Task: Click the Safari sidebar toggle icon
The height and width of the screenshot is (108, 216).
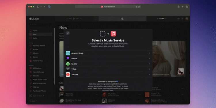Action: 38,7
